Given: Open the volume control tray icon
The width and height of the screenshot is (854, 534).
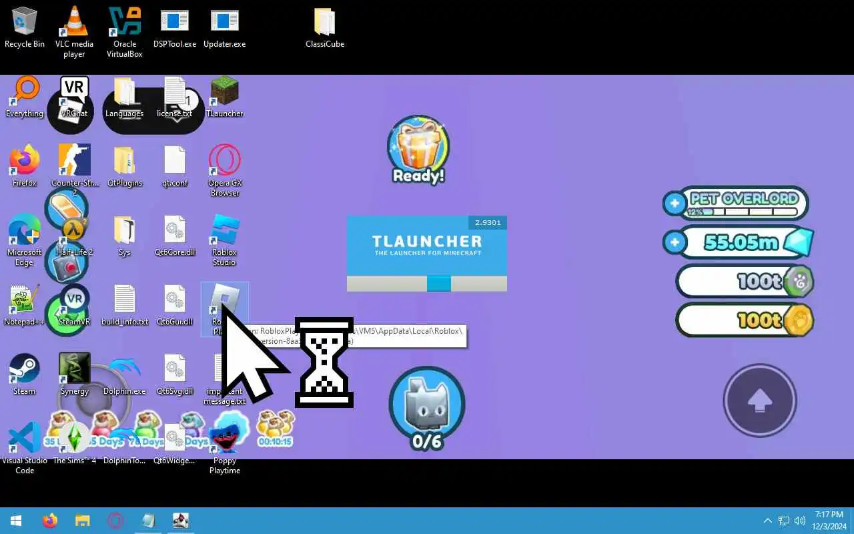Looking at the screenshot, I should (800, 521).
